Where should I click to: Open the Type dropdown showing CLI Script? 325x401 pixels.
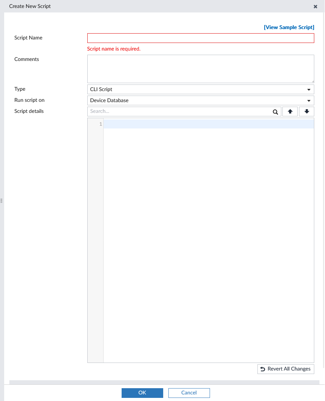coord(201,89)
